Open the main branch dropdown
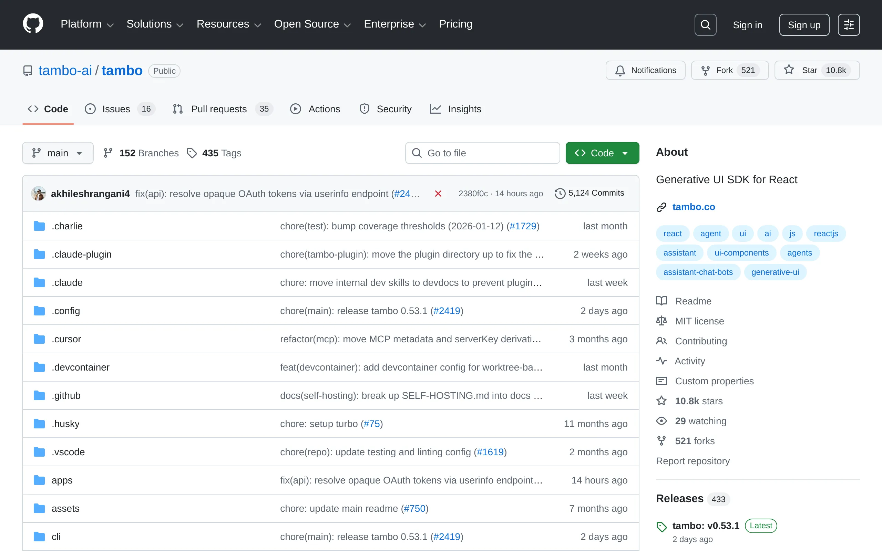This screenshot has height=551, width=882. pos(58,153)
